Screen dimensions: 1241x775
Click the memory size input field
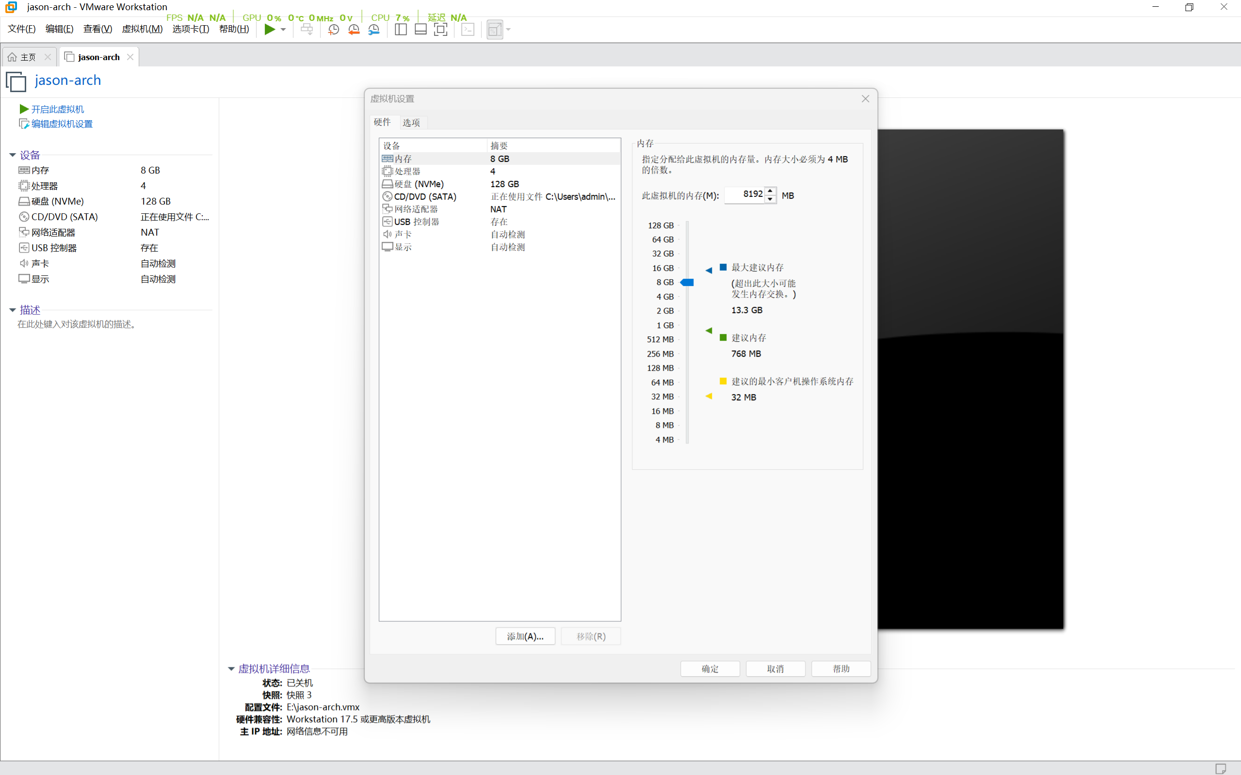coord(745,195)
